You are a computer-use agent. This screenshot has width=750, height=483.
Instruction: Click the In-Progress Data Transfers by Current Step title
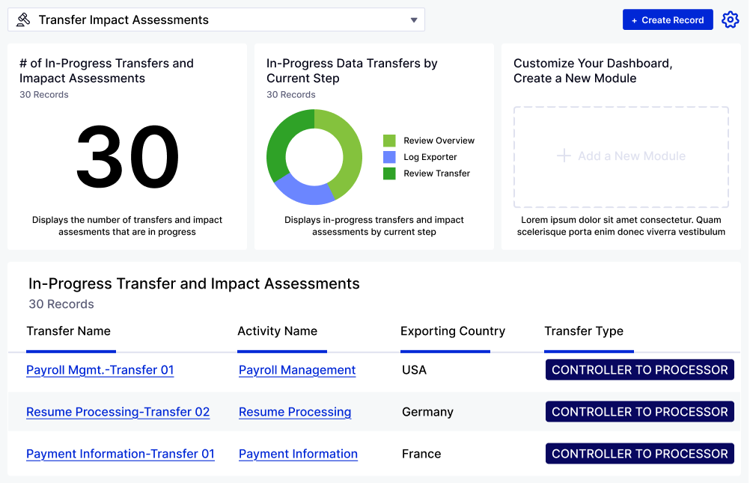352,71
